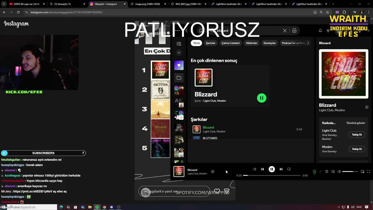Open Liked Songs heart playlist
This screenshot has height=210, width=373.
tap(179, 65)
